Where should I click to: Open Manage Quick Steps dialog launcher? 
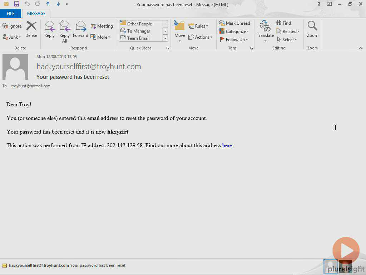[x=168, y=48]
